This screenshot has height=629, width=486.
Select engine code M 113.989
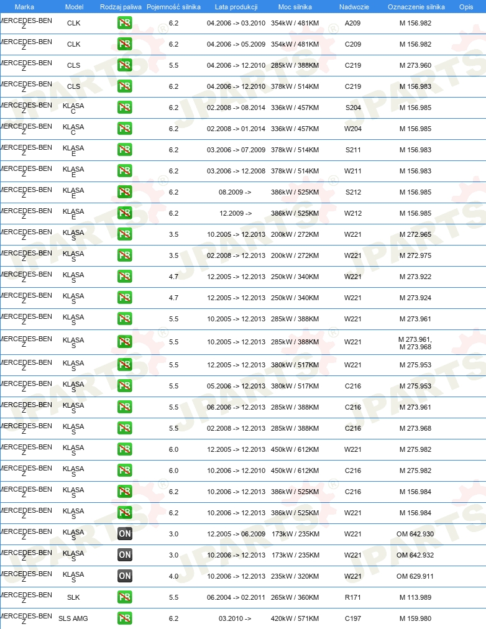(x=415, y=597)
